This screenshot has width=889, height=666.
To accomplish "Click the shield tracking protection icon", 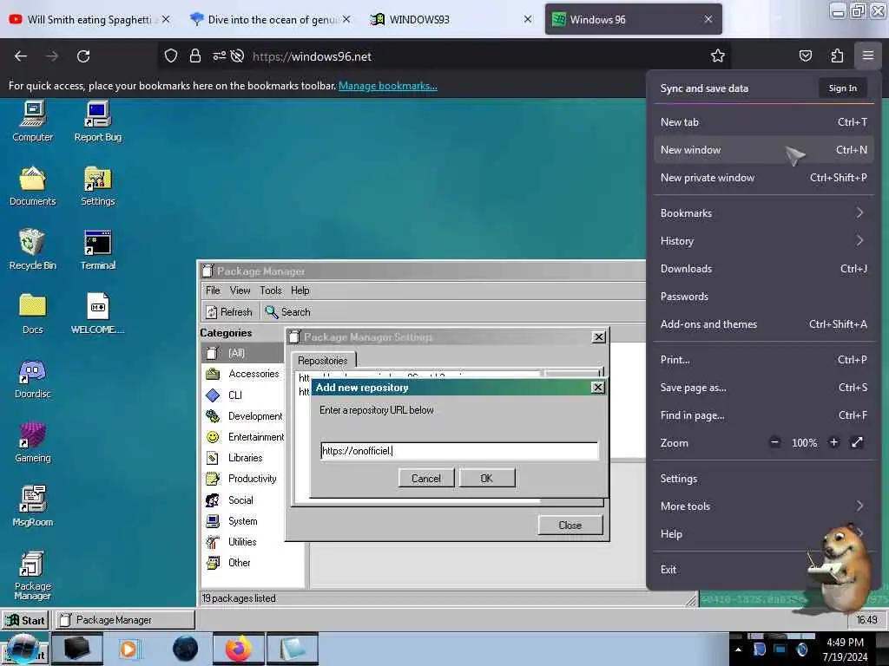I will (x=171, y=55).
